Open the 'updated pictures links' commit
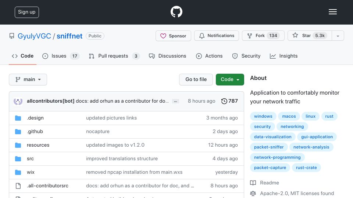This screenshot has width=353, height=198. tap(111, 118)
